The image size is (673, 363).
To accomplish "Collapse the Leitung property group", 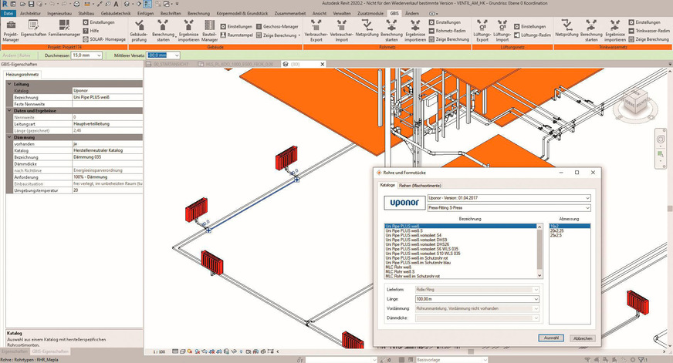I will 8,83.
